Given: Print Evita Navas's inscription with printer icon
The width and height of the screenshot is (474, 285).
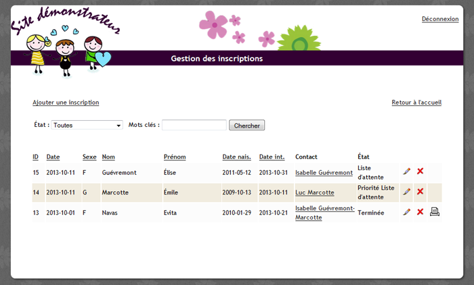Looking at the screenshot, I should point(435,211).
